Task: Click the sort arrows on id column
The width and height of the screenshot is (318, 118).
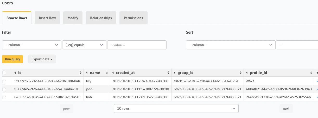Action: (x=80, y=73)
